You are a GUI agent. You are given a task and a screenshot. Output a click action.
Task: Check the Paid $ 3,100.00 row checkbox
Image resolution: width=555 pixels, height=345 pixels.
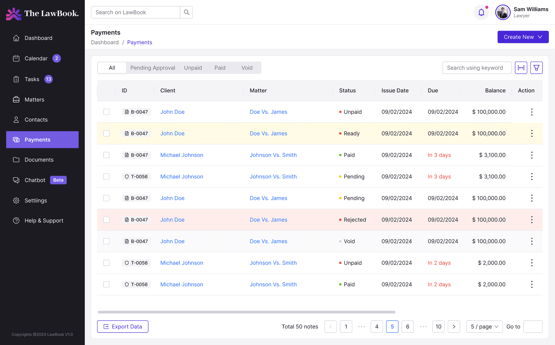coord(106,155)
